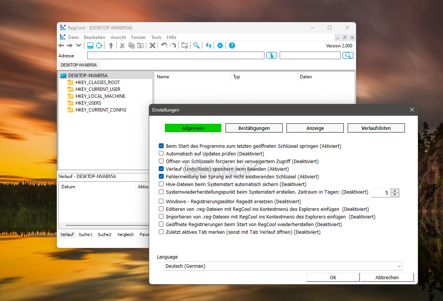Screen dimensions: 443x301
Task: Click the Paste icon in toolbar
Action: [140, 45]
